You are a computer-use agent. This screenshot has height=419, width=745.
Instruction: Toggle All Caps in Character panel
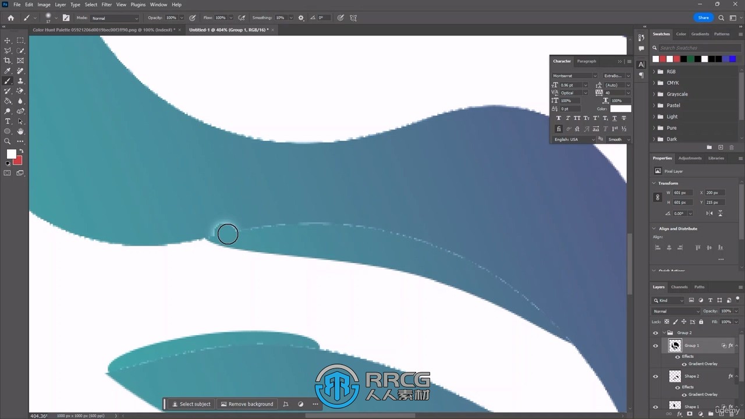point(577,118)
